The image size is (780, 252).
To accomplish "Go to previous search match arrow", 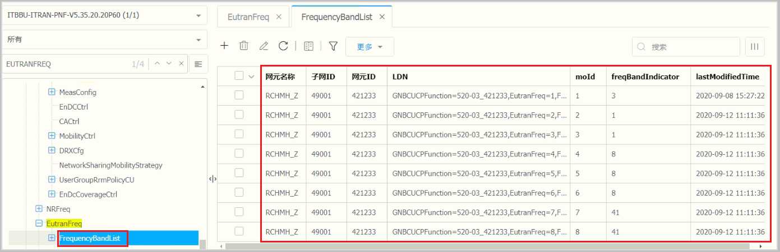I will coord(158,64).
